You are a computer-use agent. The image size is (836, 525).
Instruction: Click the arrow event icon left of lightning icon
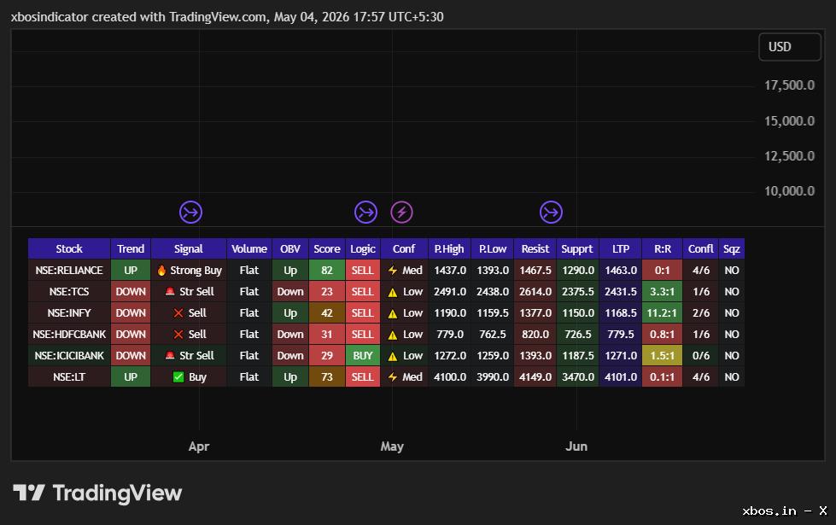point(365,212)
